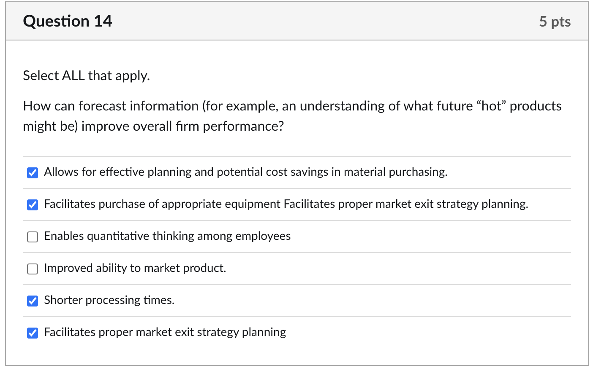The width and height of the screenshot is (593, 371).
Task: Uncheck the 'Facilitates purchase of appropriate equipment' checkbox
Action: tap(33, 205)
